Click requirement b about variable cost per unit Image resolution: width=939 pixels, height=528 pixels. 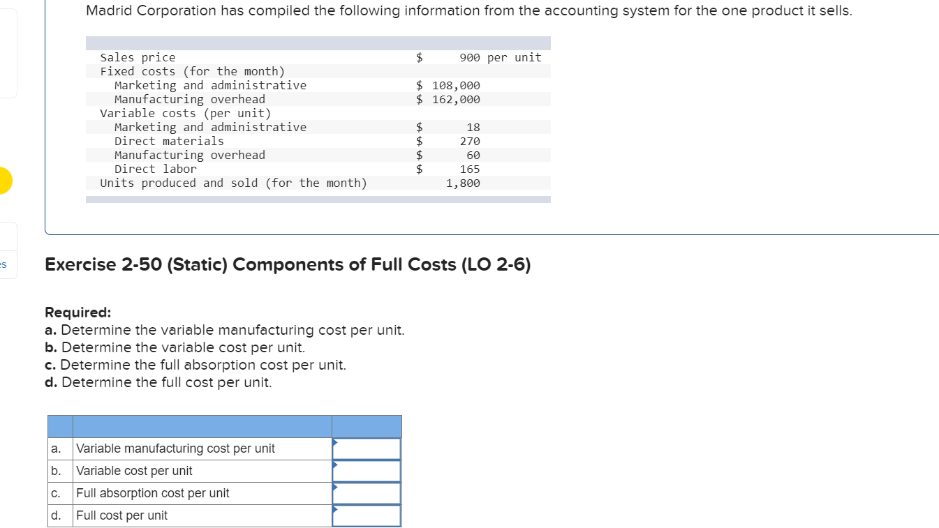point(175,347)
